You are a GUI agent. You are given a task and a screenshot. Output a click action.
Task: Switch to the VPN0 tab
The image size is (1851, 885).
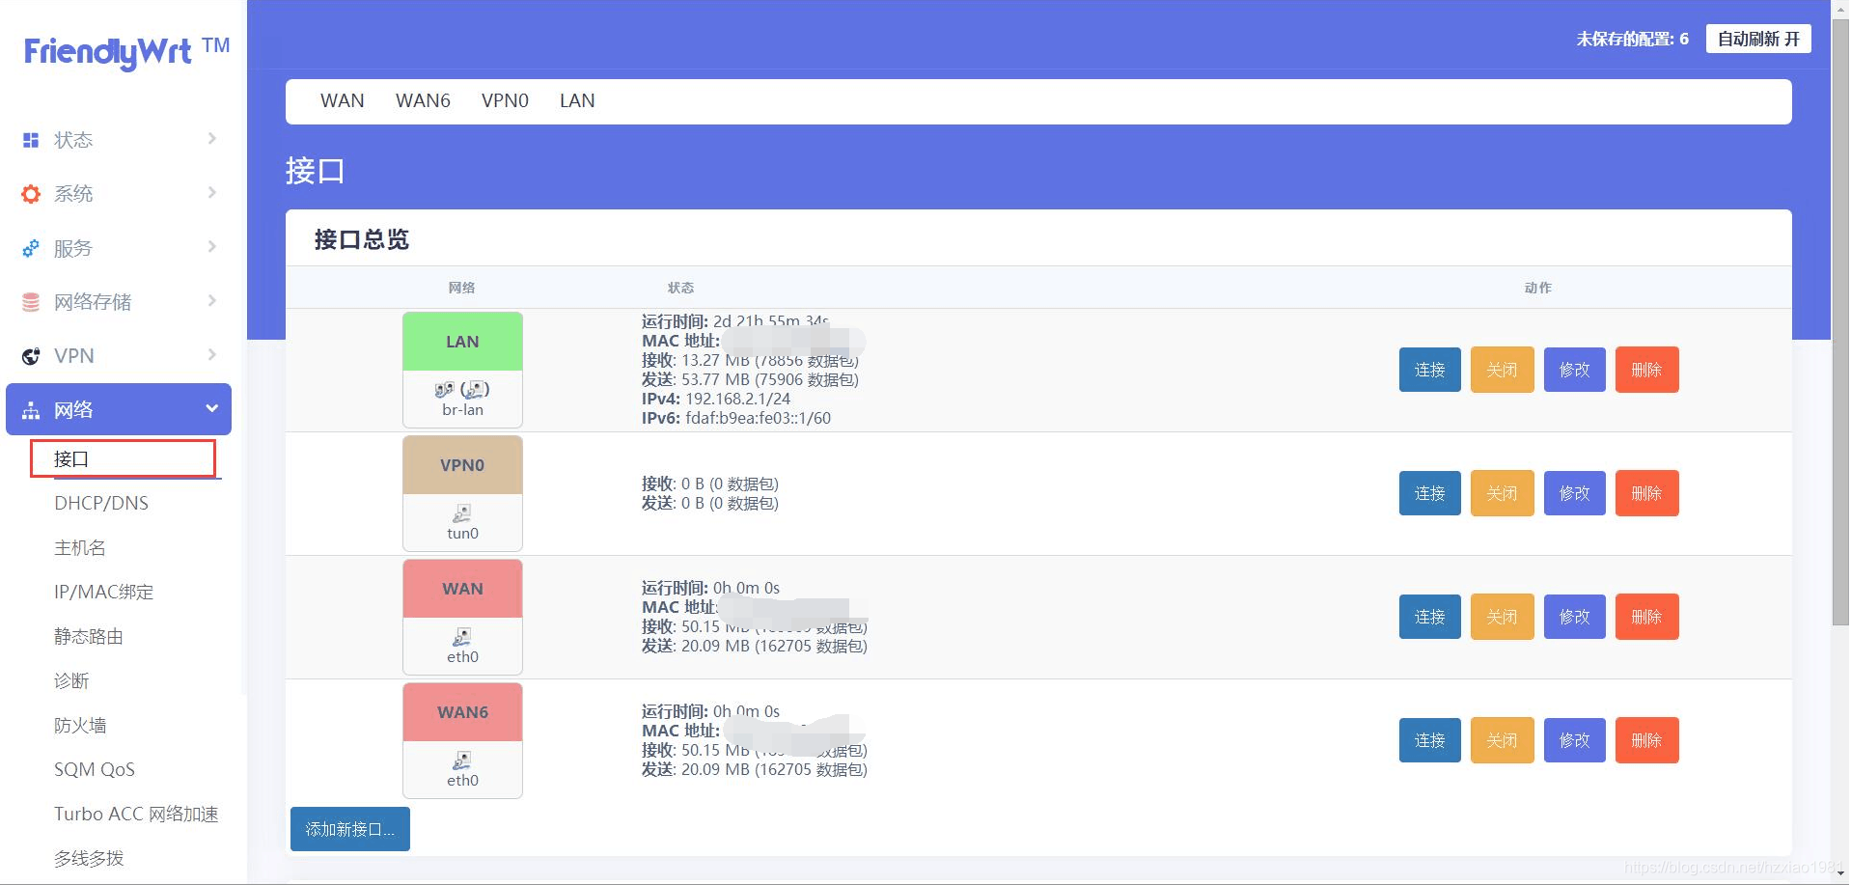point(505,100)
